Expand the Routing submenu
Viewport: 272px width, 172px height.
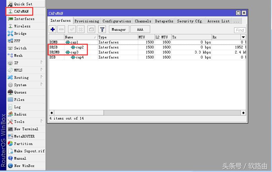coord(21,77)
